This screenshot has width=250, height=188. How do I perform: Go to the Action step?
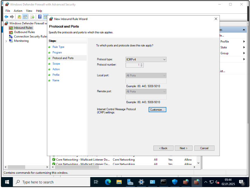point(56,69)
